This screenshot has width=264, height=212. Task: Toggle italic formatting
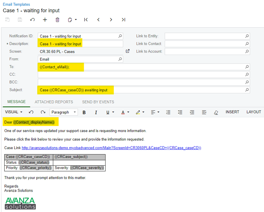tap(96, 112)
